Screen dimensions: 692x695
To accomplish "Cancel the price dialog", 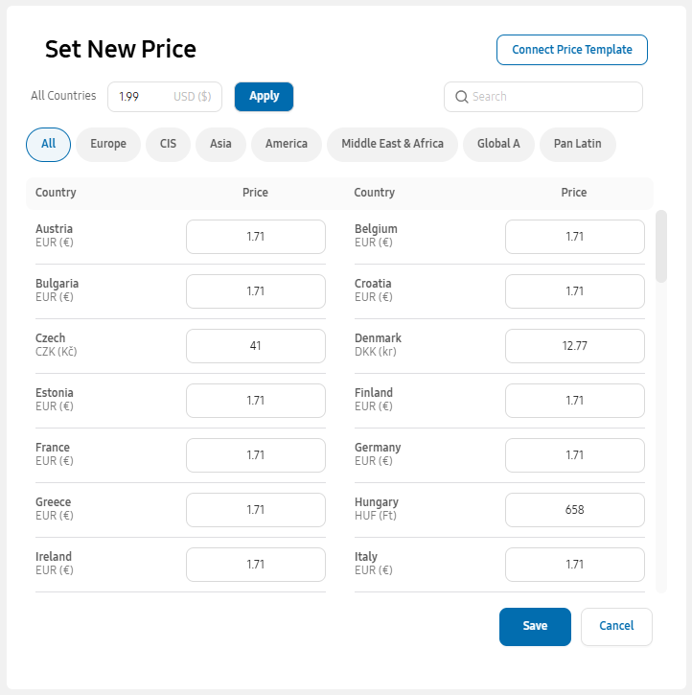I will (616, 627).
